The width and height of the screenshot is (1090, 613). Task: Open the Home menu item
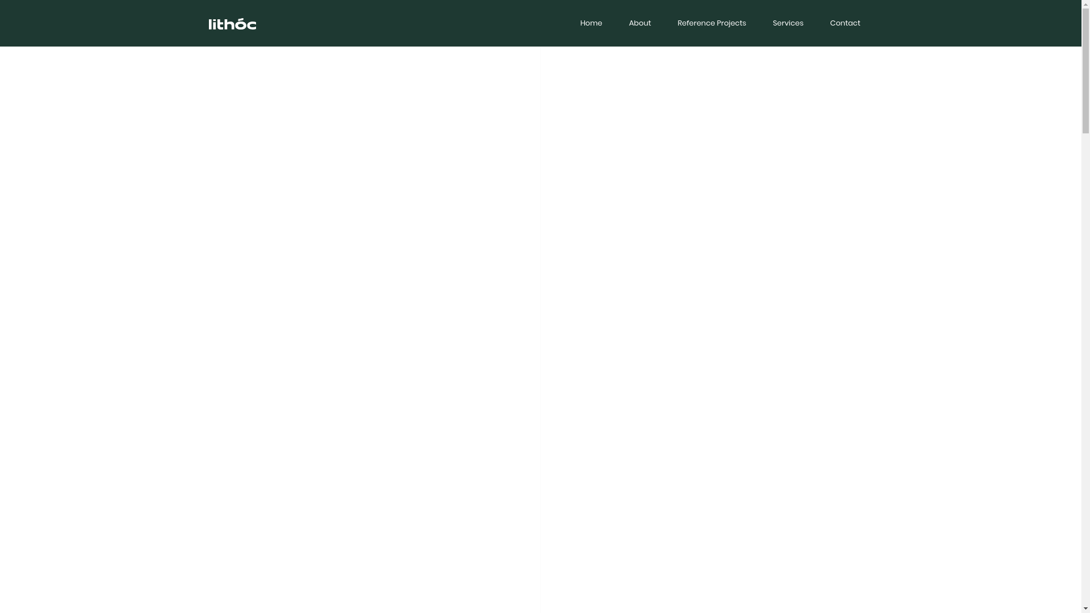click(591, 23)
